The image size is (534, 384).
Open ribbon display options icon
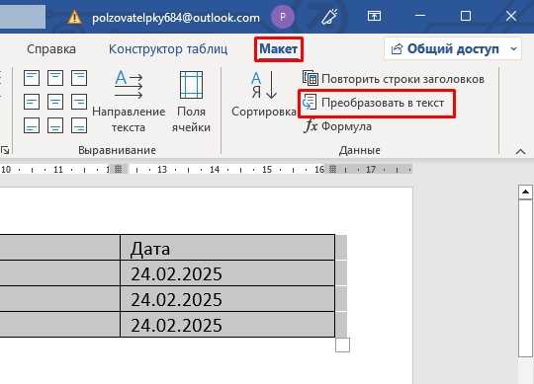coord(374,16)
